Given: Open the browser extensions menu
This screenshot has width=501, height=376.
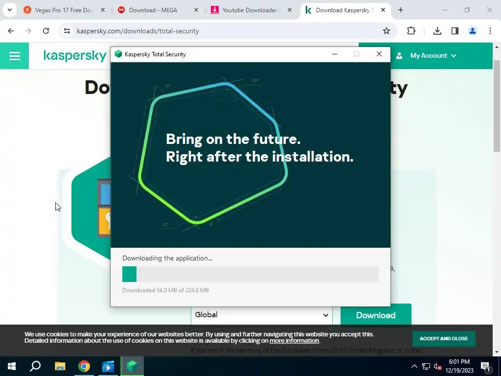Looking at the screenshot, I should coord(411,31).
